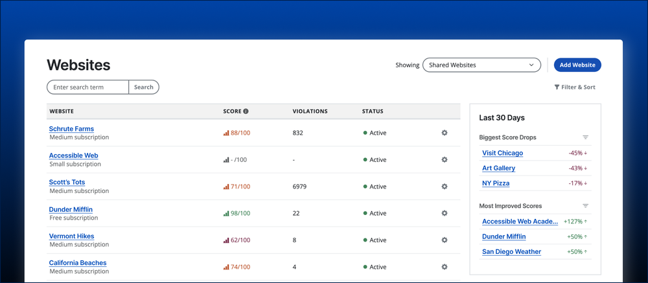Image resolution: width=648 pixels, height=283 pixels.
Task: Click down arrow next to Visit Chicago -45%
Action: tap(586, 153)
